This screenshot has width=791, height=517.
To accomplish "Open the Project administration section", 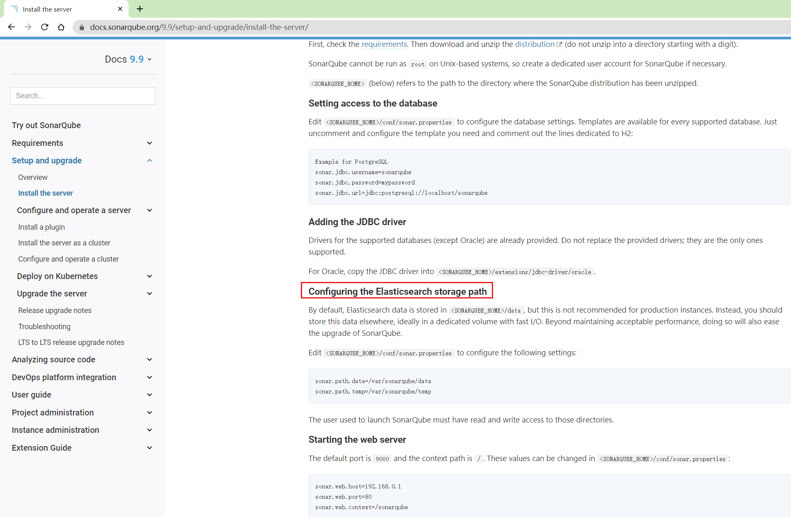I will click(x=53, y=413).
